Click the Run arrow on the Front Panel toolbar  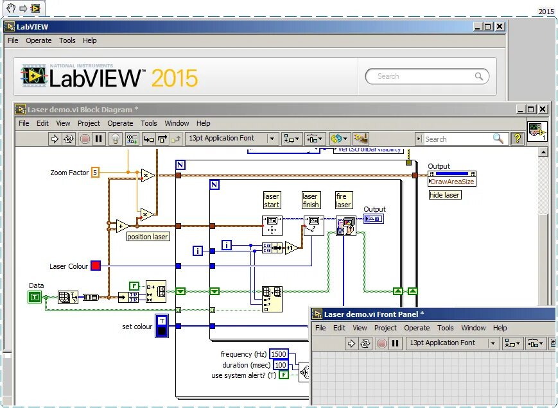(352, 343)
